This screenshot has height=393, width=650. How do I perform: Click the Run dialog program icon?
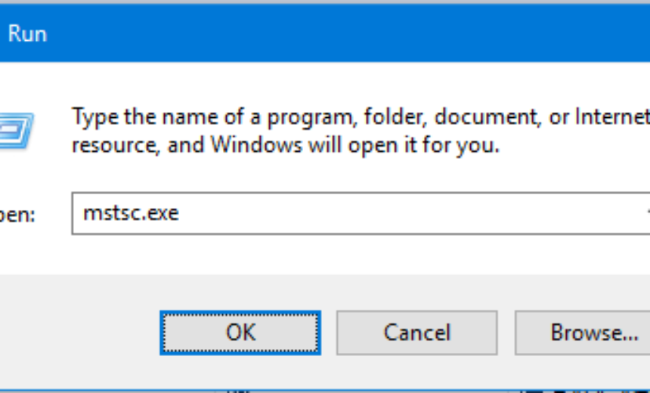click(15, 127)
